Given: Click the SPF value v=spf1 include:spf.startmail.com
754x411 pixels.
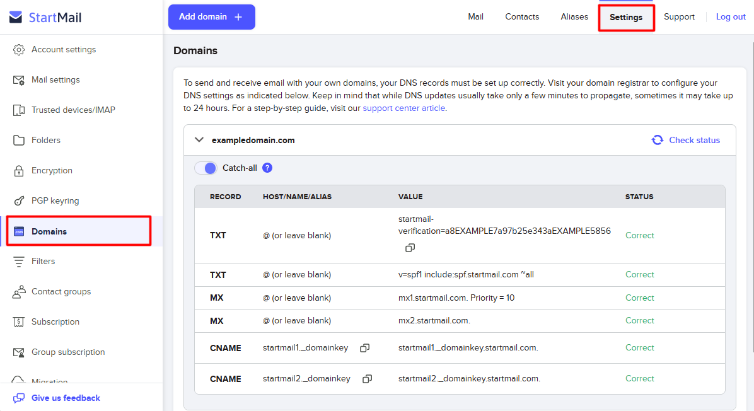Looking at the screenshot, I should pos(466,274).
